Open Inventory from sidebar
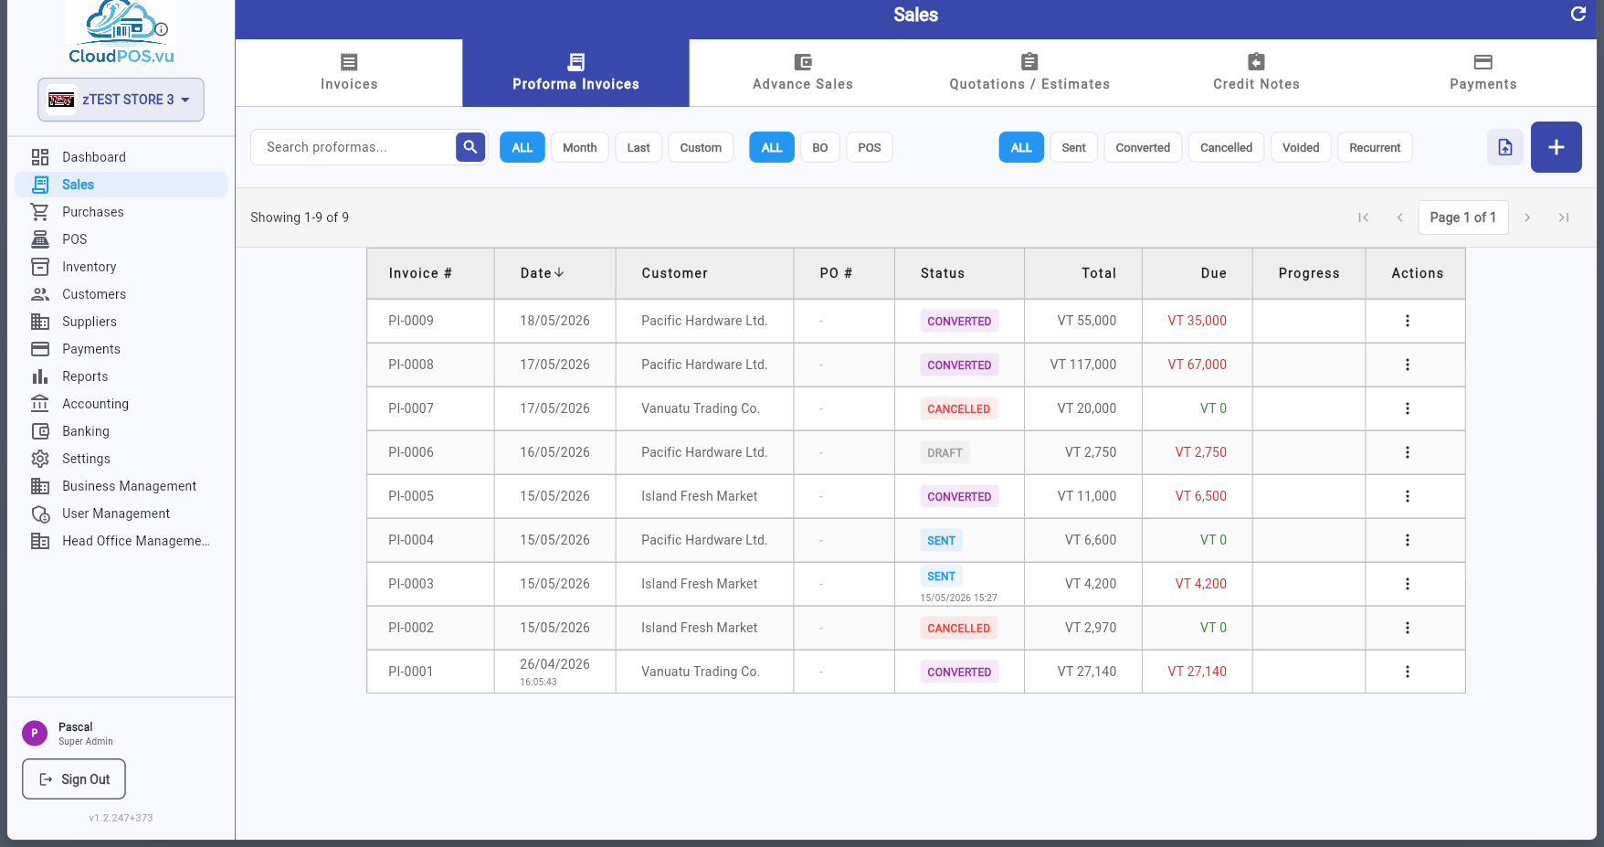The width and height of the screenshot is (1604, 847). point(121,267)
